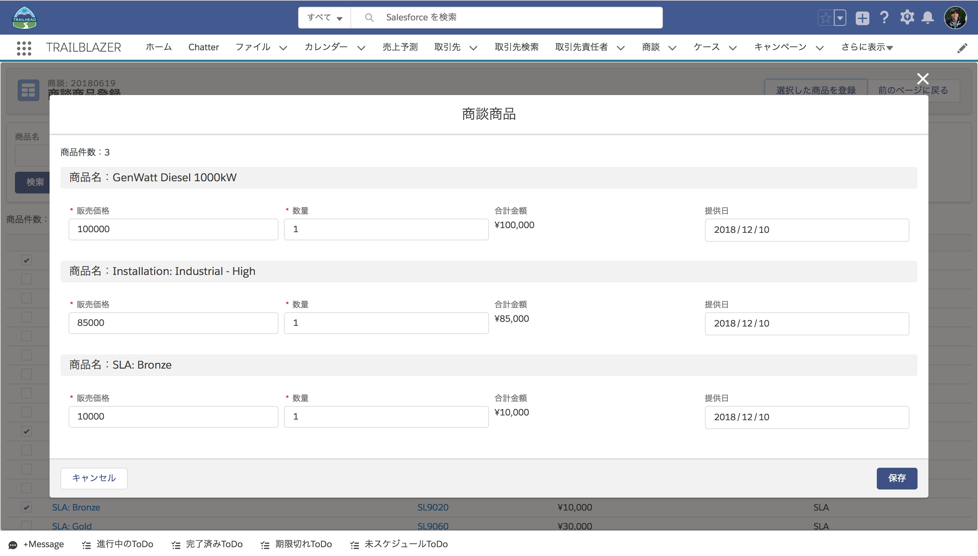Open the さらに表示 overflow menu

[x=867, y=47]
